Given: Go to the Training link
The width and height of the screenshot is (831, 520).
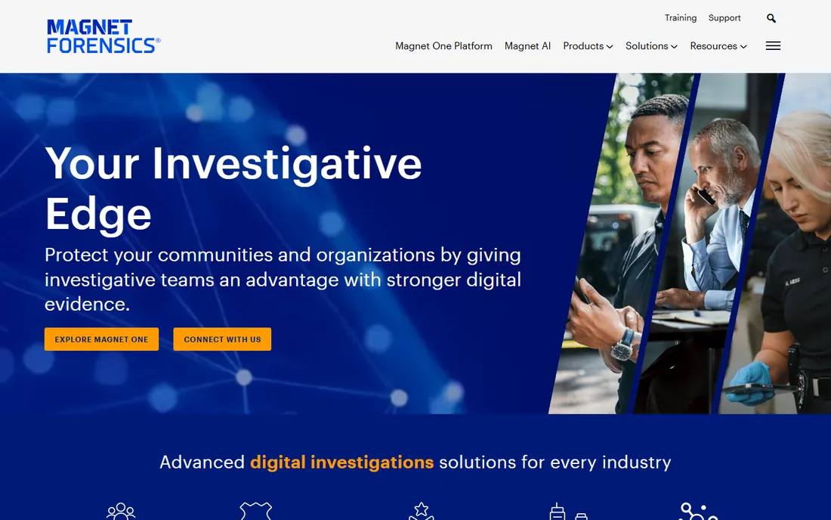Looking at the screenshot, I should [681, 18].
